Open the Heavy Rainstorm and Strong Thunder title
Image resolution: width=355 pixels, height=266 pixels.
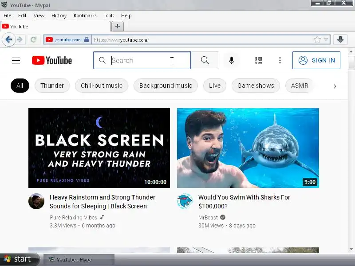[x=103, y=202]
